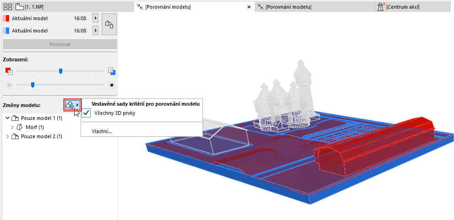Click the model file selection button
454x220 pixels.
109,24
